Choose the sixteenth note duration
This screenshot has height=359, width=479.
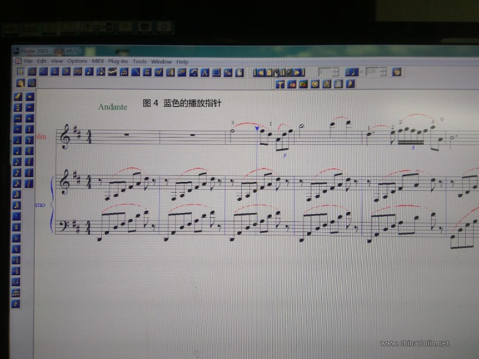click(x=17, y=172)
